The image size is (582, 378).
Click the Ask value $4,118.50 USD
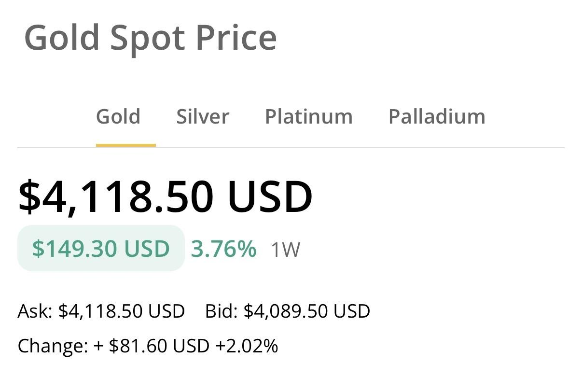coord(122,311)
